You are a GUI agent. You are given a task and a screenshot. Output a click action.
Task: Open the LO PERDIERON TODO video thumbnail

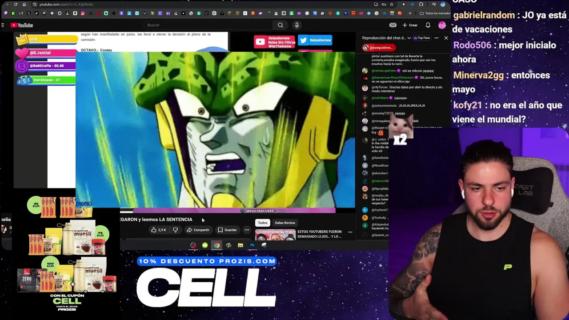coord(276,235)
